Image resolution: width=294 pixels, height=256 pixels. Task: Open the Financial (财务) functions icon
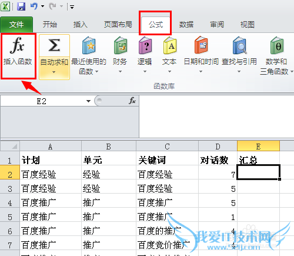click(120, 45)
